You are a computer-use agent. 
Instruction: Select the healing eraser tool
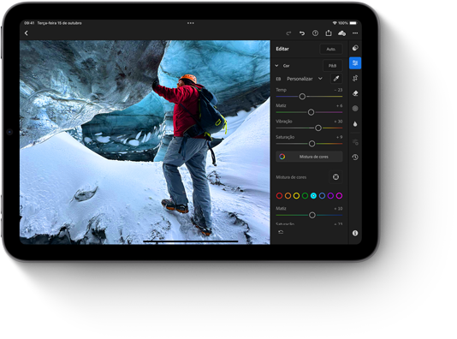[x=355, y=93]
